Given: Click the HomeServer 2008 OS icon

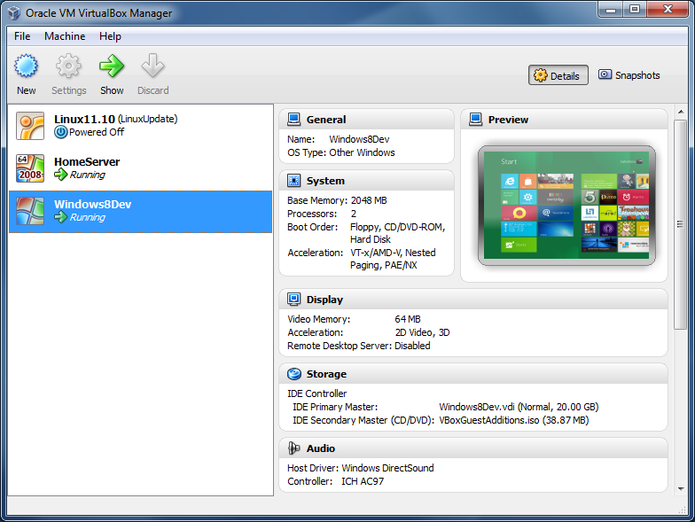Looking at the screenshot, I should click(x=30, y=168).
